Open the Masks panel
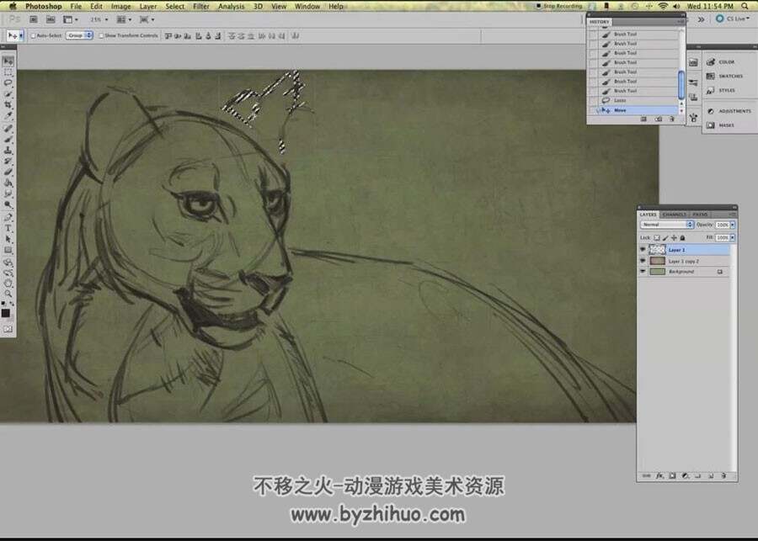 point(721,125)
